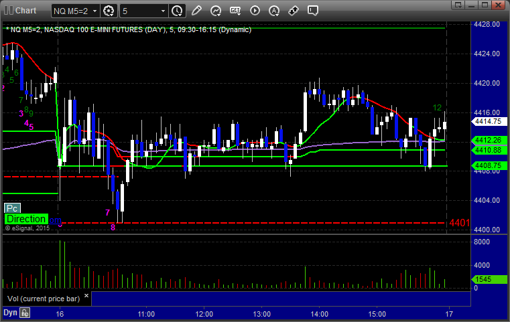Click the green Direction label
The width and height of the screenshot is (510, 322).
pyautogui.click(x=26, y=219)
